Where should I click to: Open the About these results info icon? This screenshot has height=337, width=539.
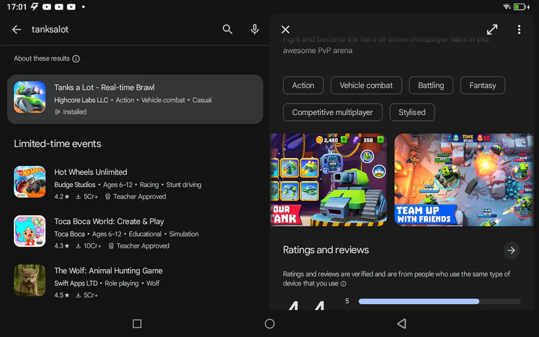click(76, 59)
